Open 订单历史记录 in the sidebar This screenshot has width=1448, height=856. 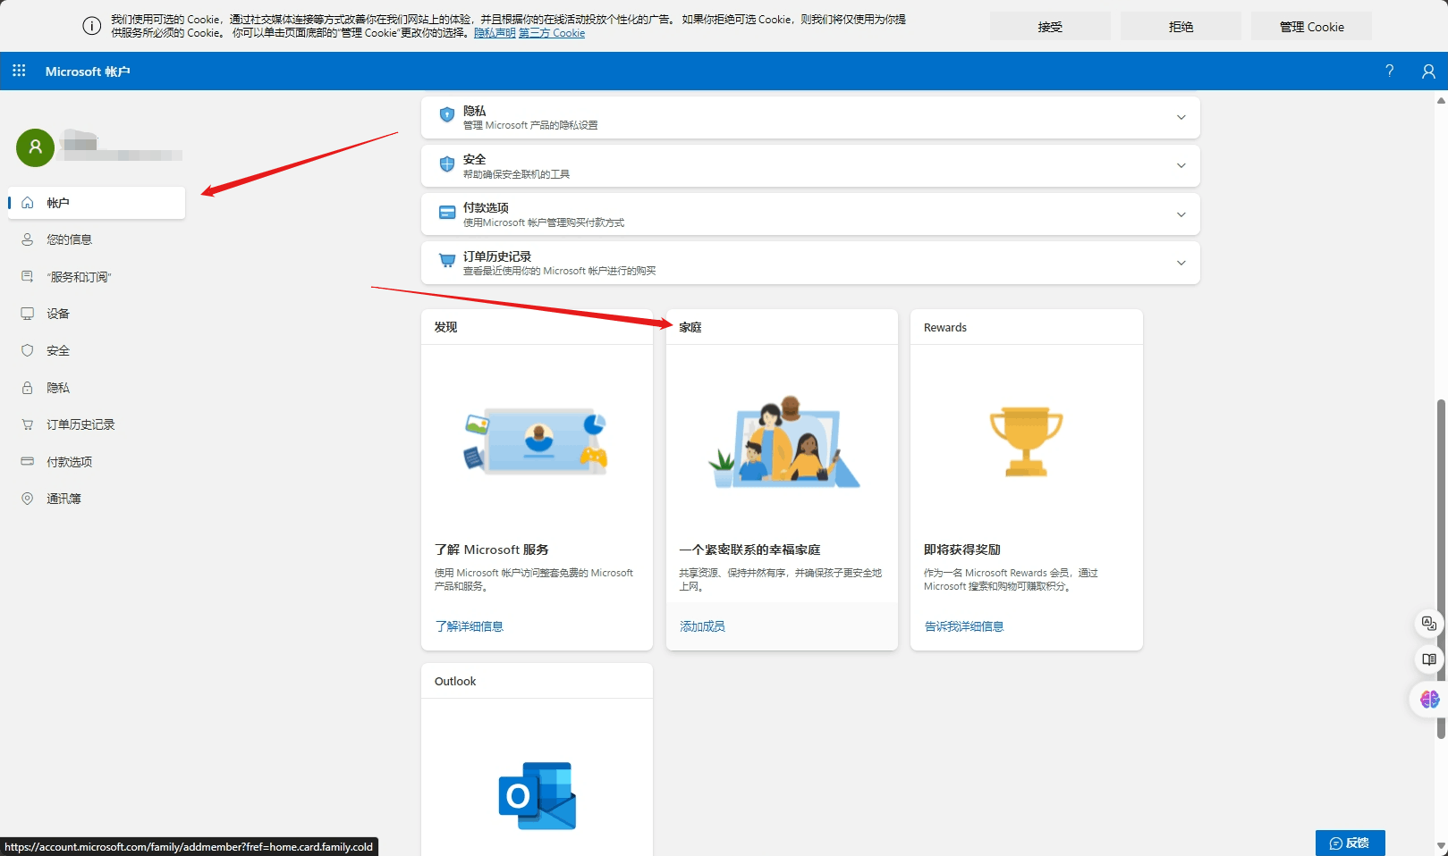[x=97, y=424]
